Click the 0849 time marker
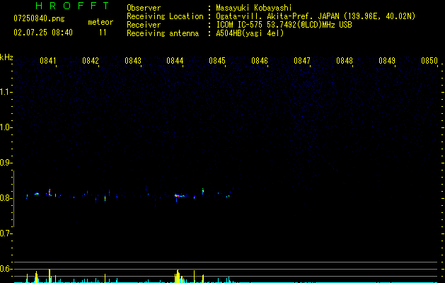The width and height of the screenshot is (445, 283). click(x=387, y=61)
